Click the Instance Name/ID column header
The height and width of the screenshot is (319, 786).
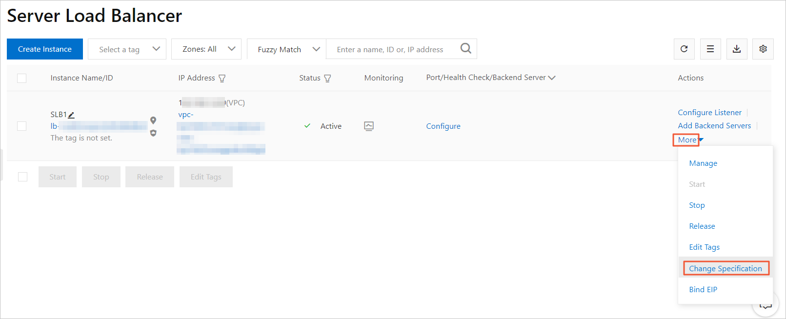pyautogui.click(x=81, y=78)
